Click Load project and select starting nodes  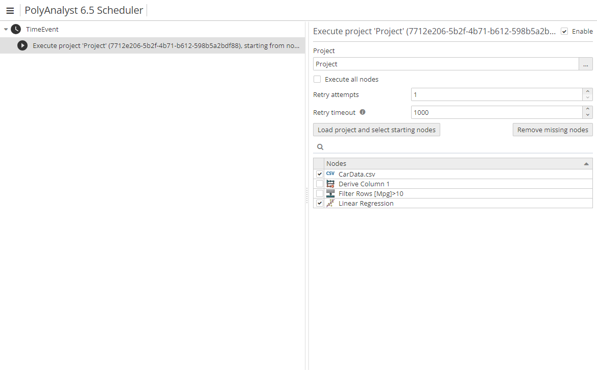point(376,129)
